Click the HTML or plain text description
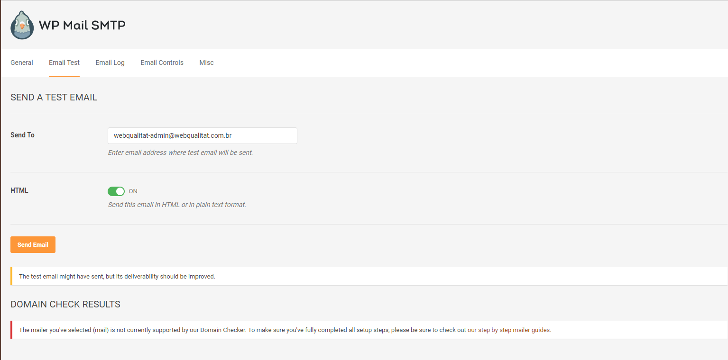 177,205
